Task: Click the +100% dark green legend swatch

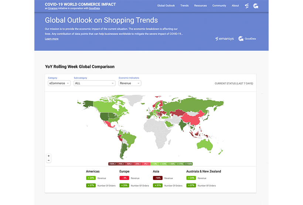Action: [188, 164]
